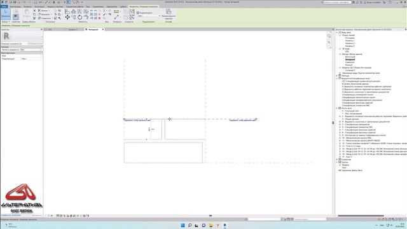
Task: Select the Aligned Dimension tool
Action: coord(116,17)
